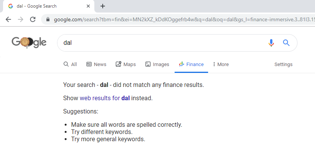Click the voice search microphone icon
This screenshot has width=315, height=167.
[271, 43]
